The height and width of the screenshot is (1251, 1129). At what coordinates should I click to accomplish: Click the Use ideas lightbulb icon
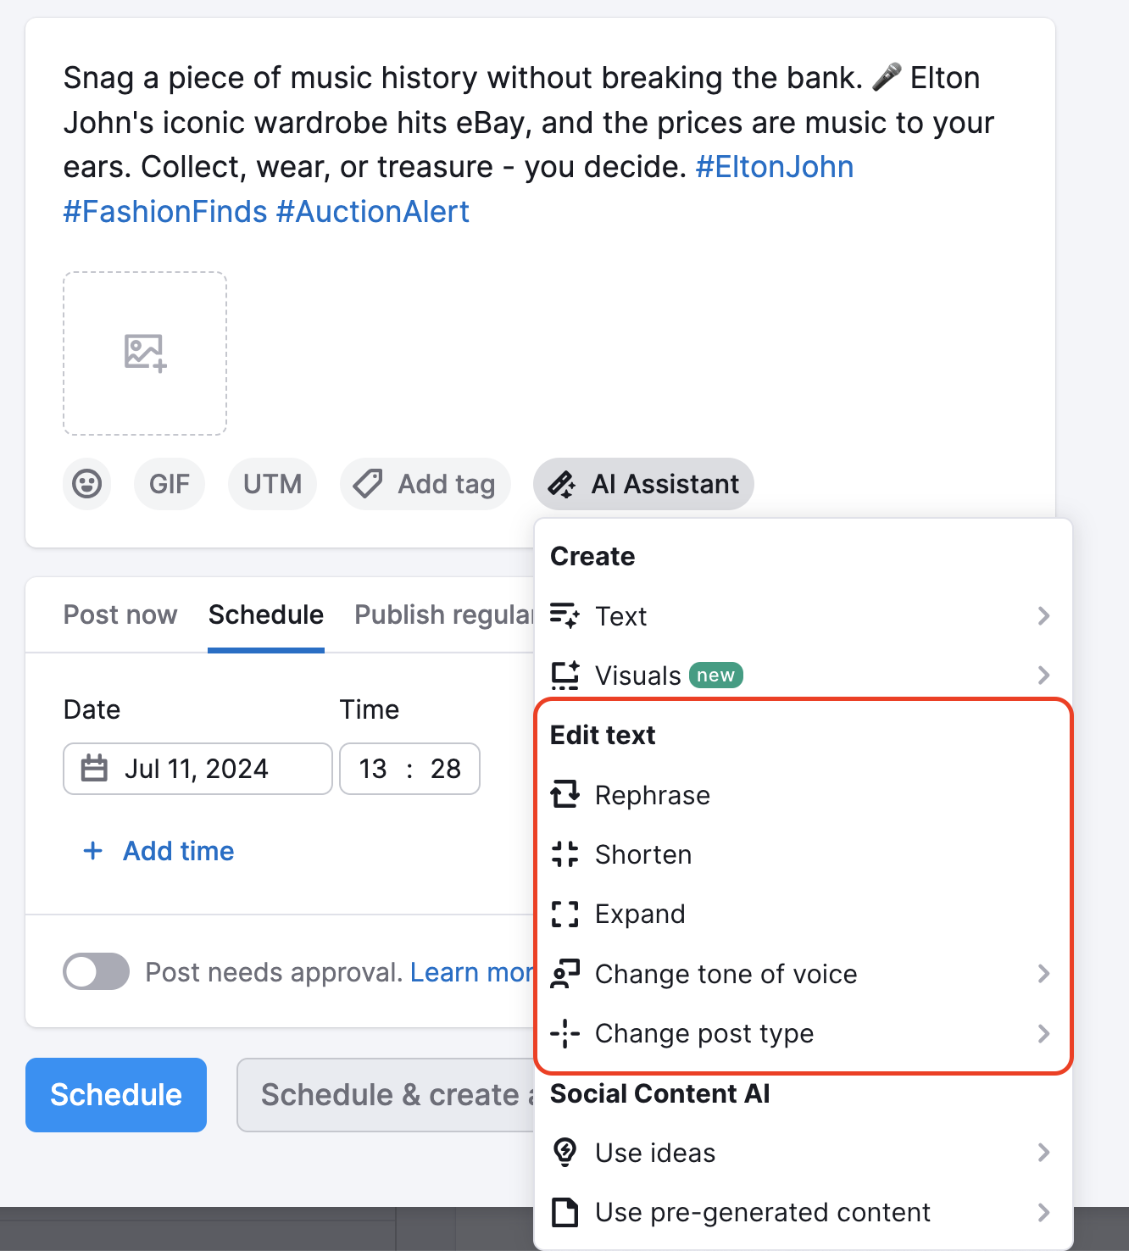[x=564, y=1153]
